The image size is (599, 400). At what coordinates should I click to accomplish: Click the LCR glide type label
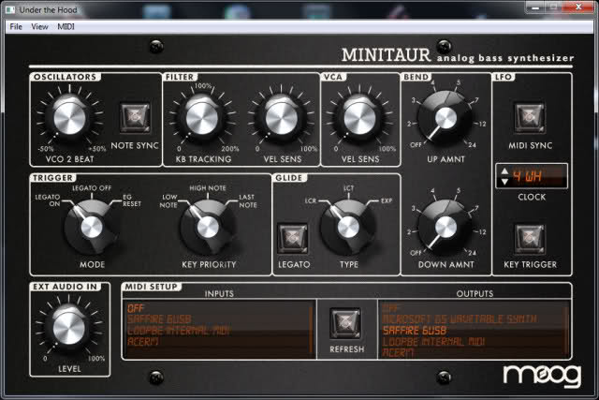[311, 200]
